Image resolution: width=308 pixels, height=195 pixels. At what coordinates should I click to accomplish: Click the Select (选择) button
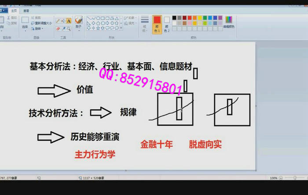25,22
